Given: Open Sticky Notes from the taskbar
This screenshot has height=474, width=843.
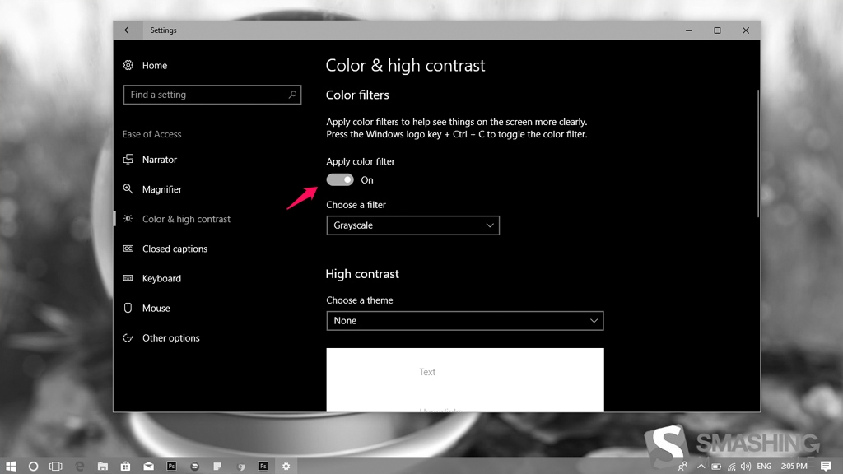Looking at the screenshot, I should 217,466.
